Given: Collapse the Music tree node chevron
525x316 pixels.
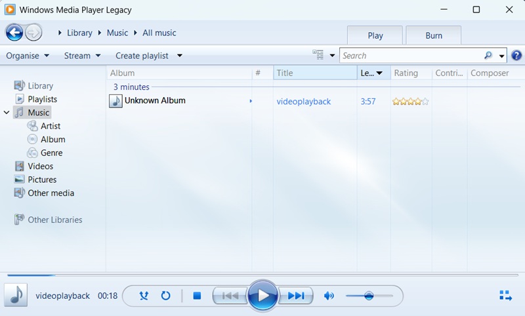Looking at the screenshot, I should point(7,113).
